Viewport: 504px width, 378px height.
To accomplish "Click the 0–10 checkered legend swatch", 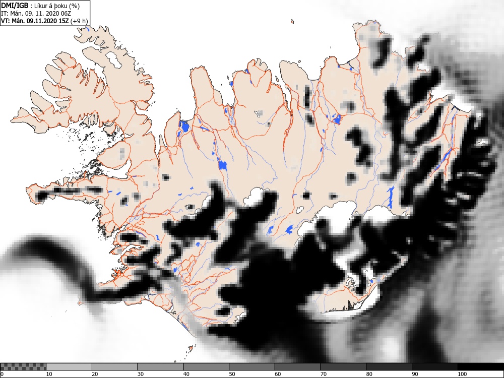I will click(x=24, y=367).
